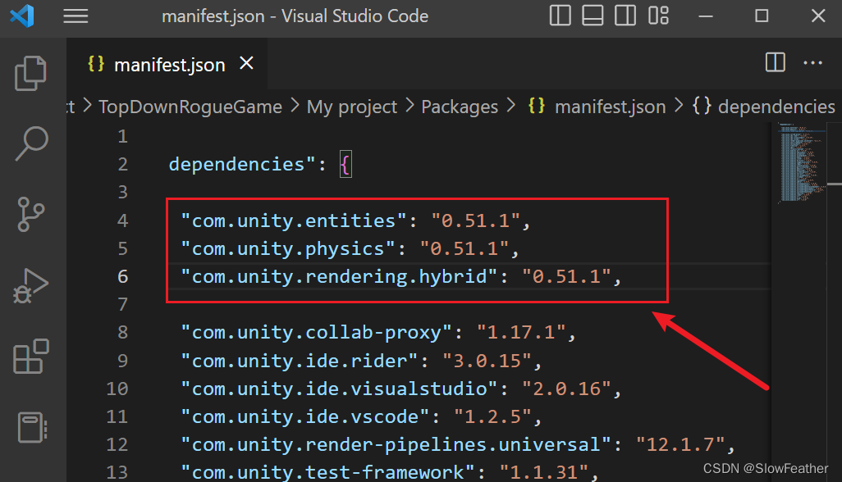Close the Visual Studio Code window

pos(818,16)
